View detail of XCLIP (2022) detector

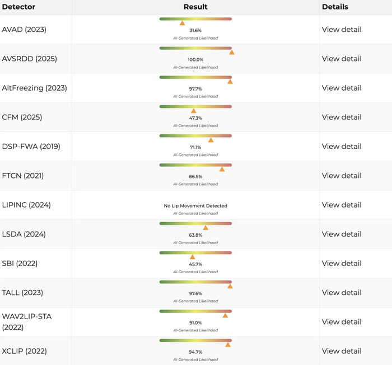click(x=342, y=351)
